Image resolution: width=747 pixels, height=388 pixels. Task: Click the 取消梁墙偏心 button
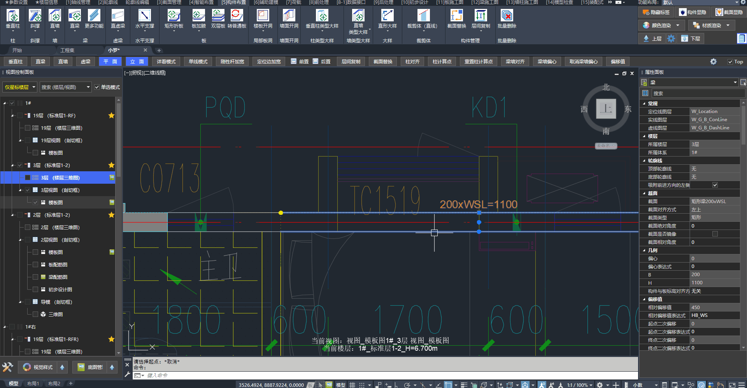coord(583,62)
